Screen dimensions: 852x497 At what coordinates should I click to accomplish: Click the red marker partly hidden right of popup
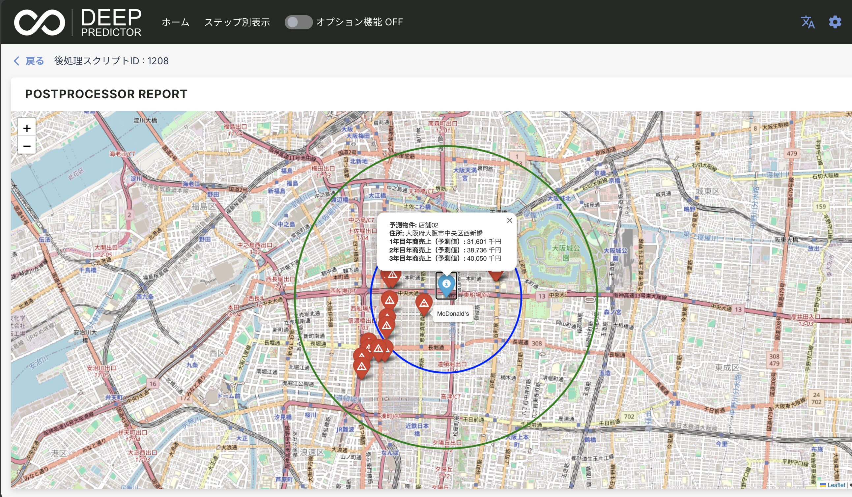point(496,275)
